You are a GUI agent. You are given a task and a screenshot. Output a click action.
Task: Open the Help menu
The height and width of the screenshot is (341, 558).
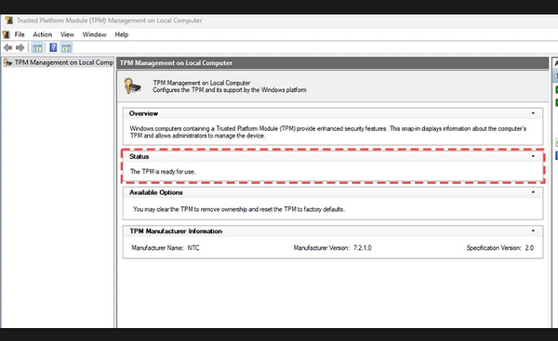[121, 34]
